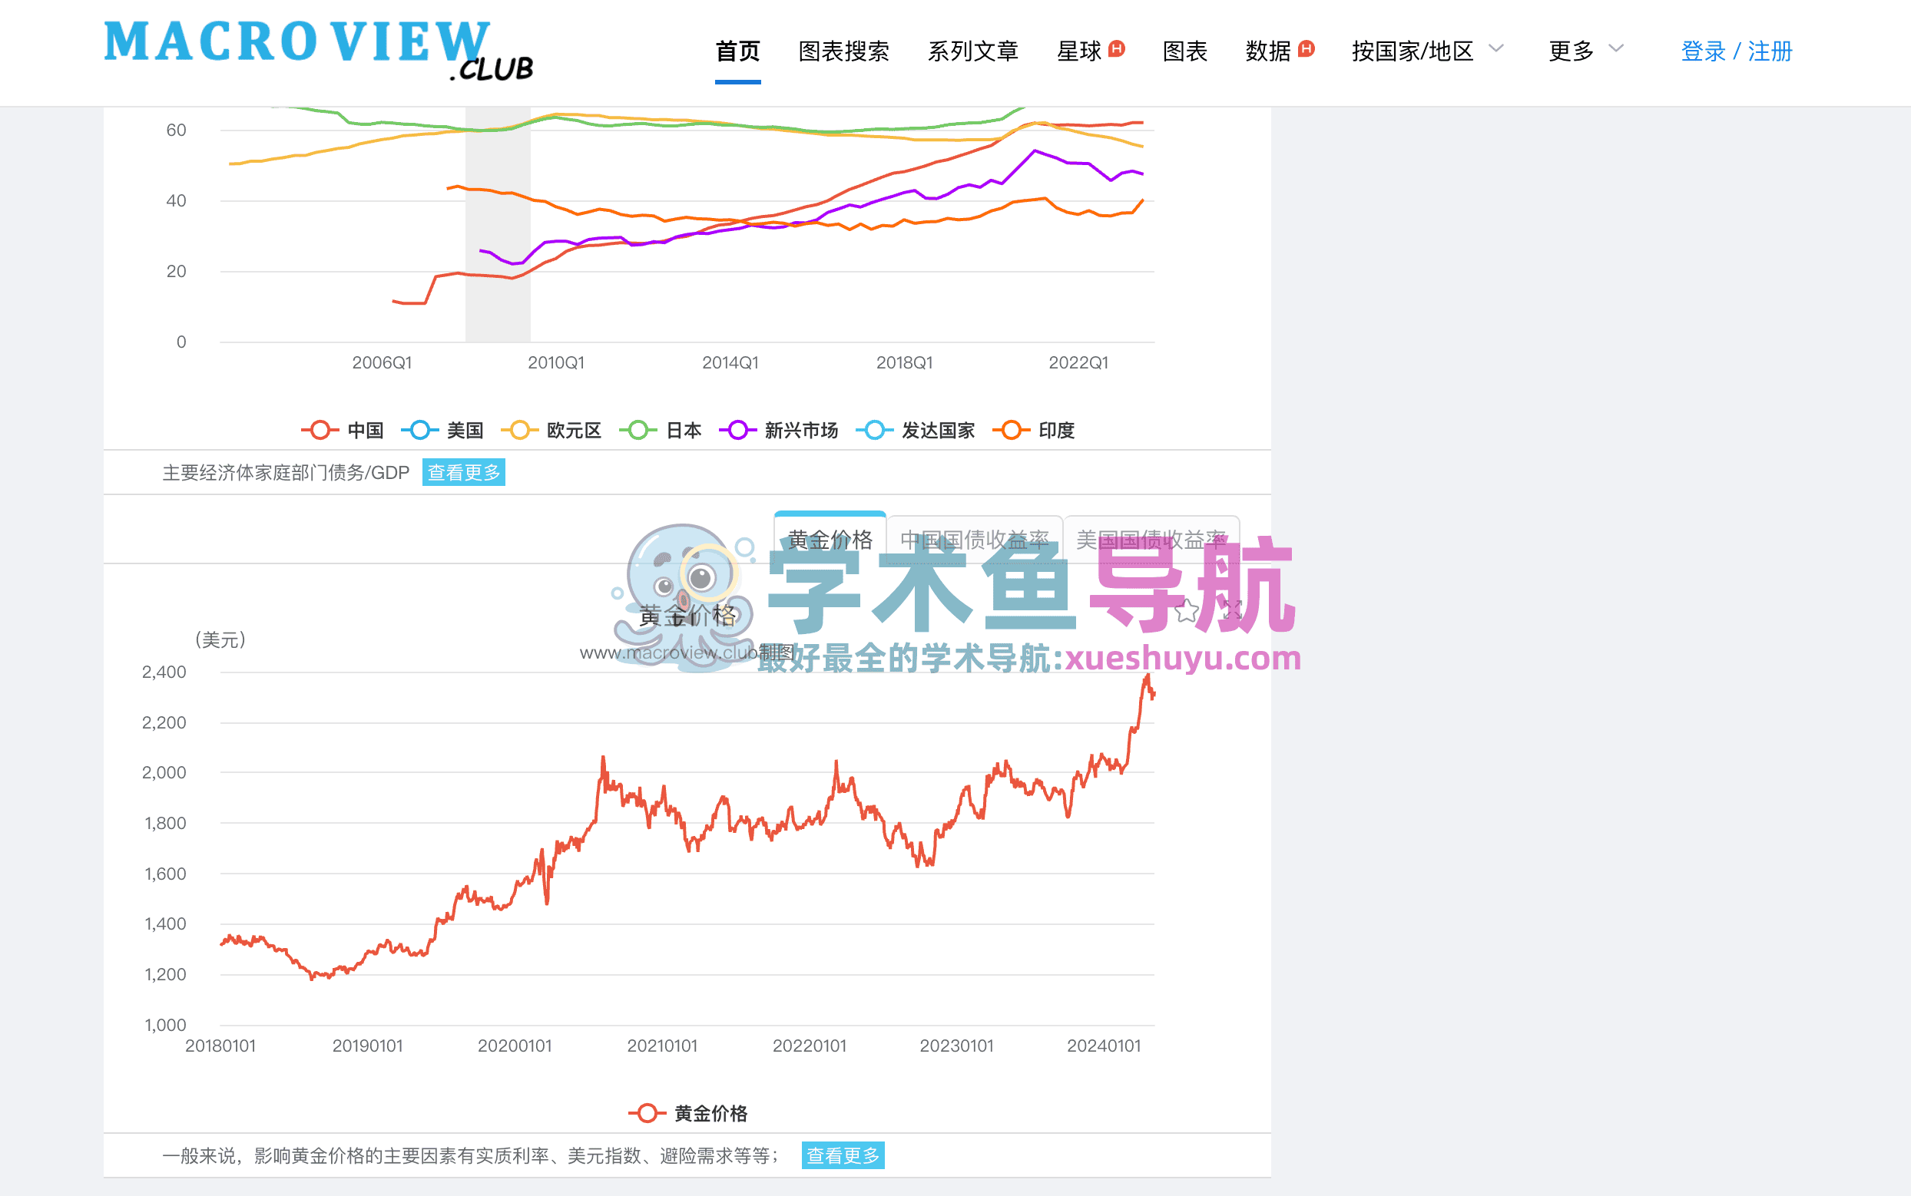Select 图表搜索 in the navigation bar
Image resolution: width=1911 pixels, height=1196 pixels.
843,50
